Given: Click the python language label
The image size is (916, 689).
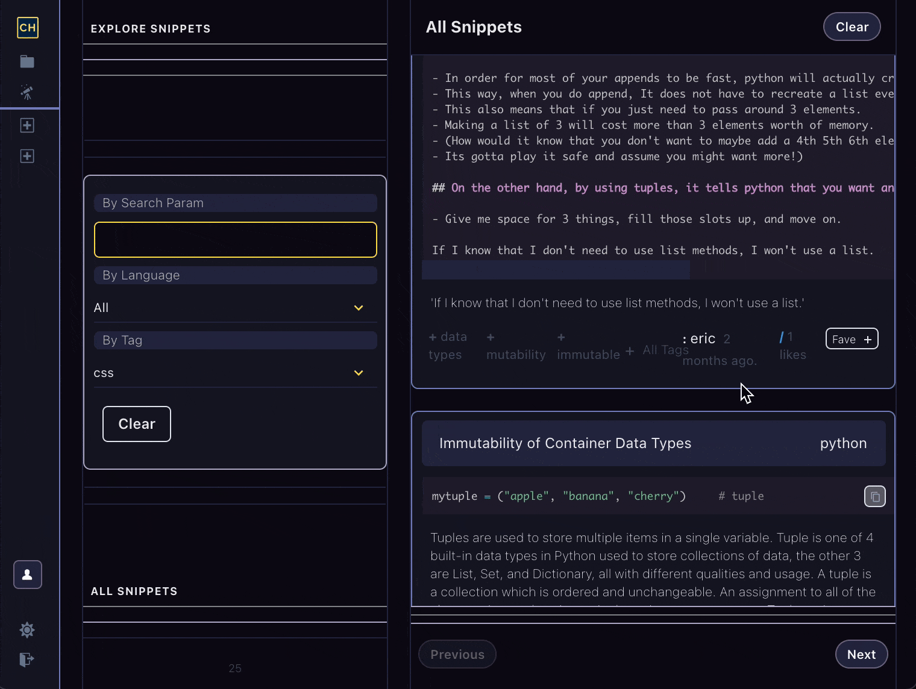Looking at the screenshot, I should pyautogui.click(x=843, y=443).
